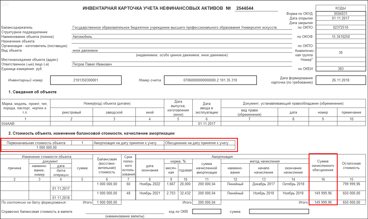
Task: Select monthly rate 2,703
Action: point(171,193)
